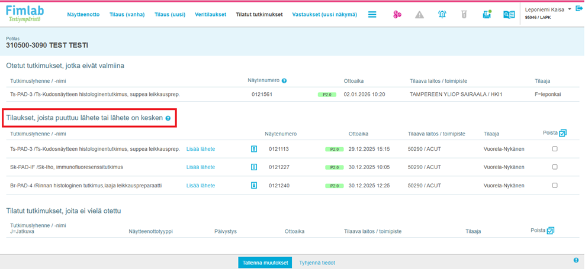Open the Veritilaukset tab
The width and height of the screenshot is (585, 269).
point(210,15)
